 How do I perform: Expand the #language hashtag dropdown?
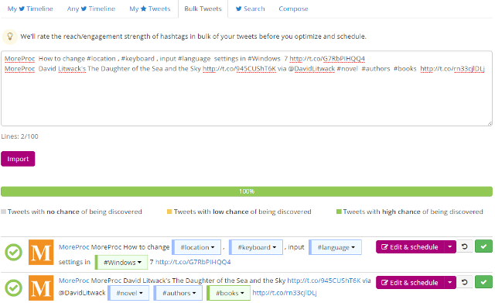coord(336,247)
